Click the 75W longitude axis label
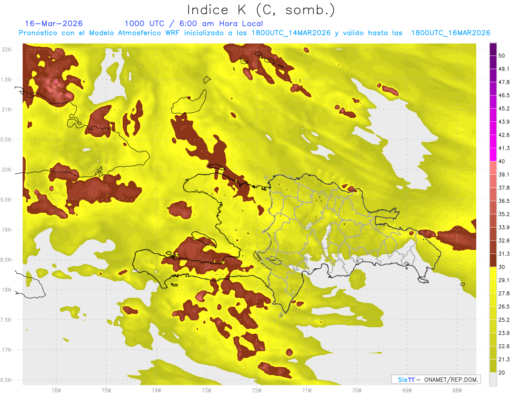Image resolution: width=513 pixels, height=396 pixels. click(x=106, y=390)
